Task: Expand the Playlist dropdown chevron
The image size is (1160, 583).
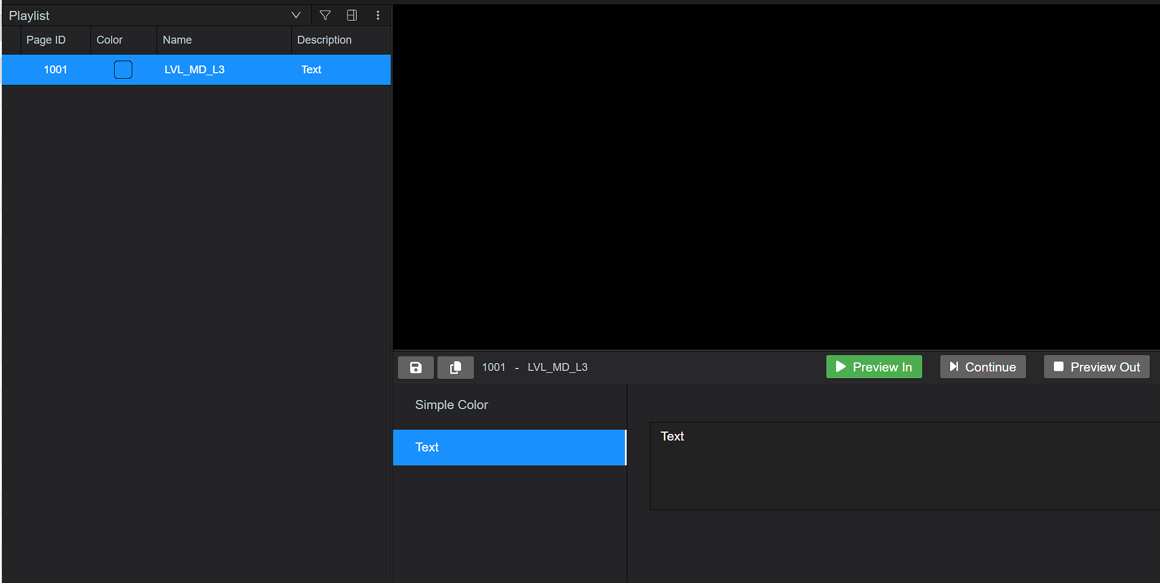Action: point(296,15)
